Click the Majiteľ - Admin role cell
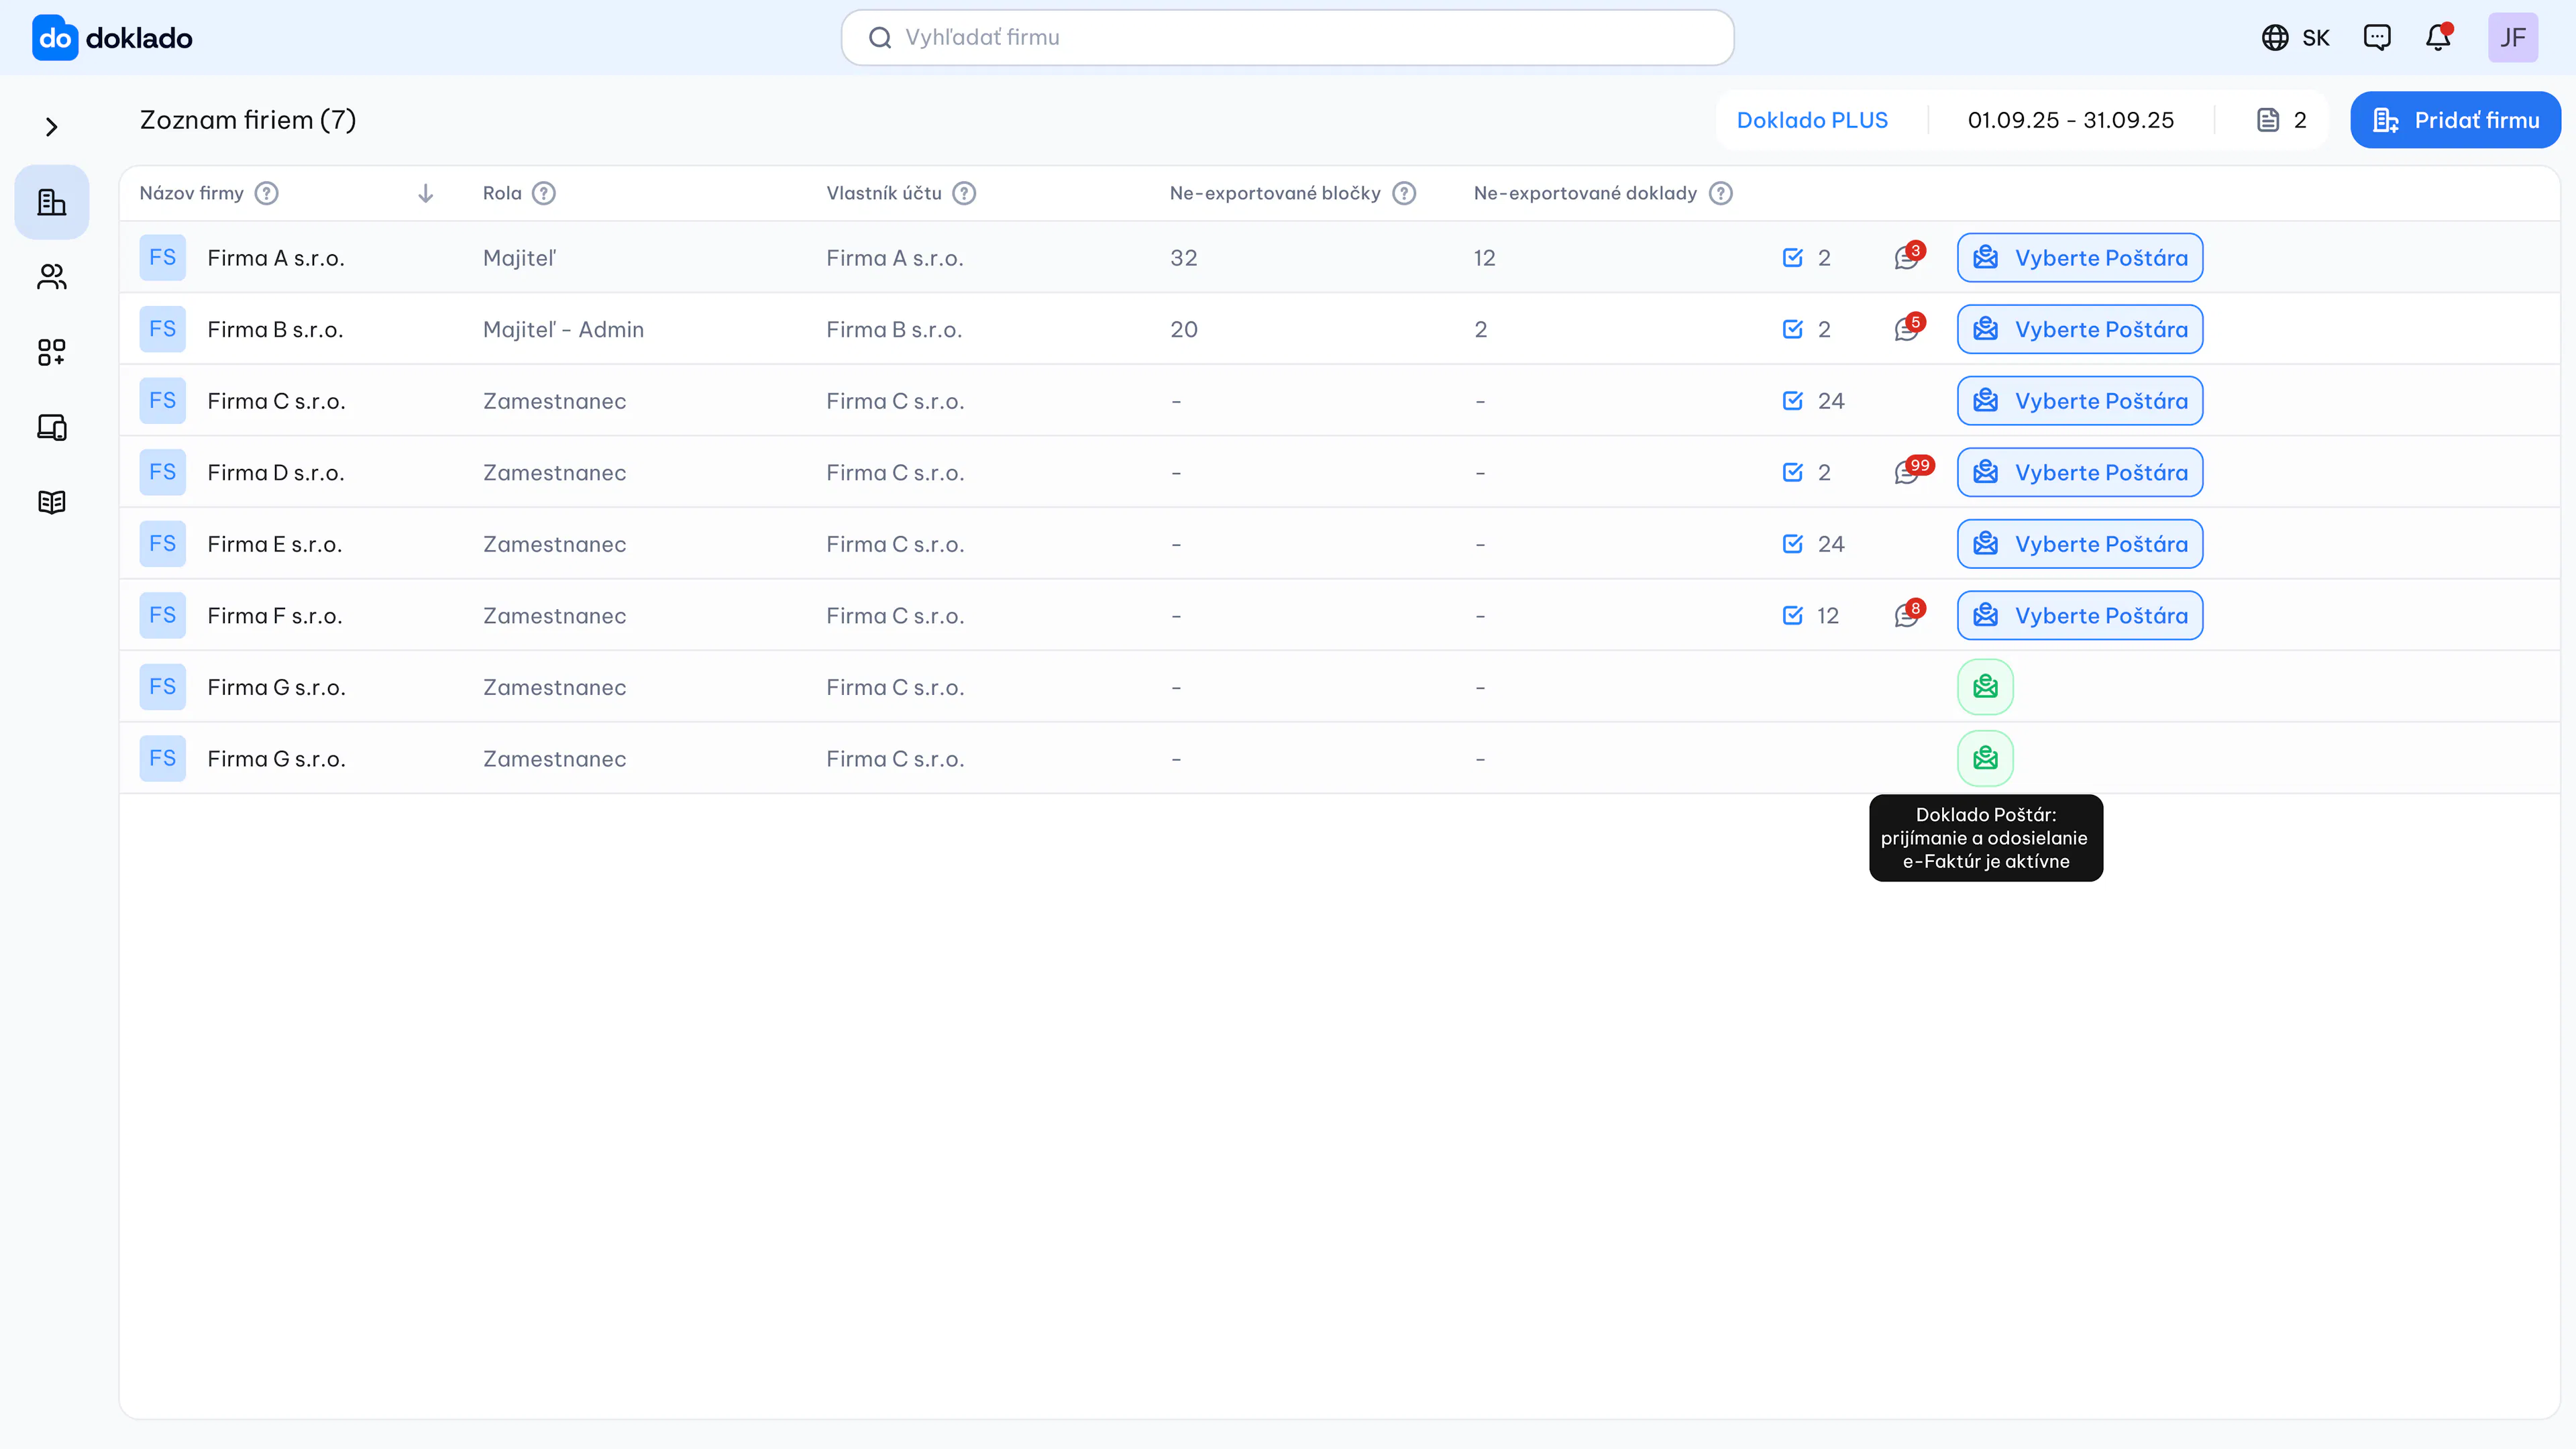This screenshot has width=2576, height=1449. point(563,329)
